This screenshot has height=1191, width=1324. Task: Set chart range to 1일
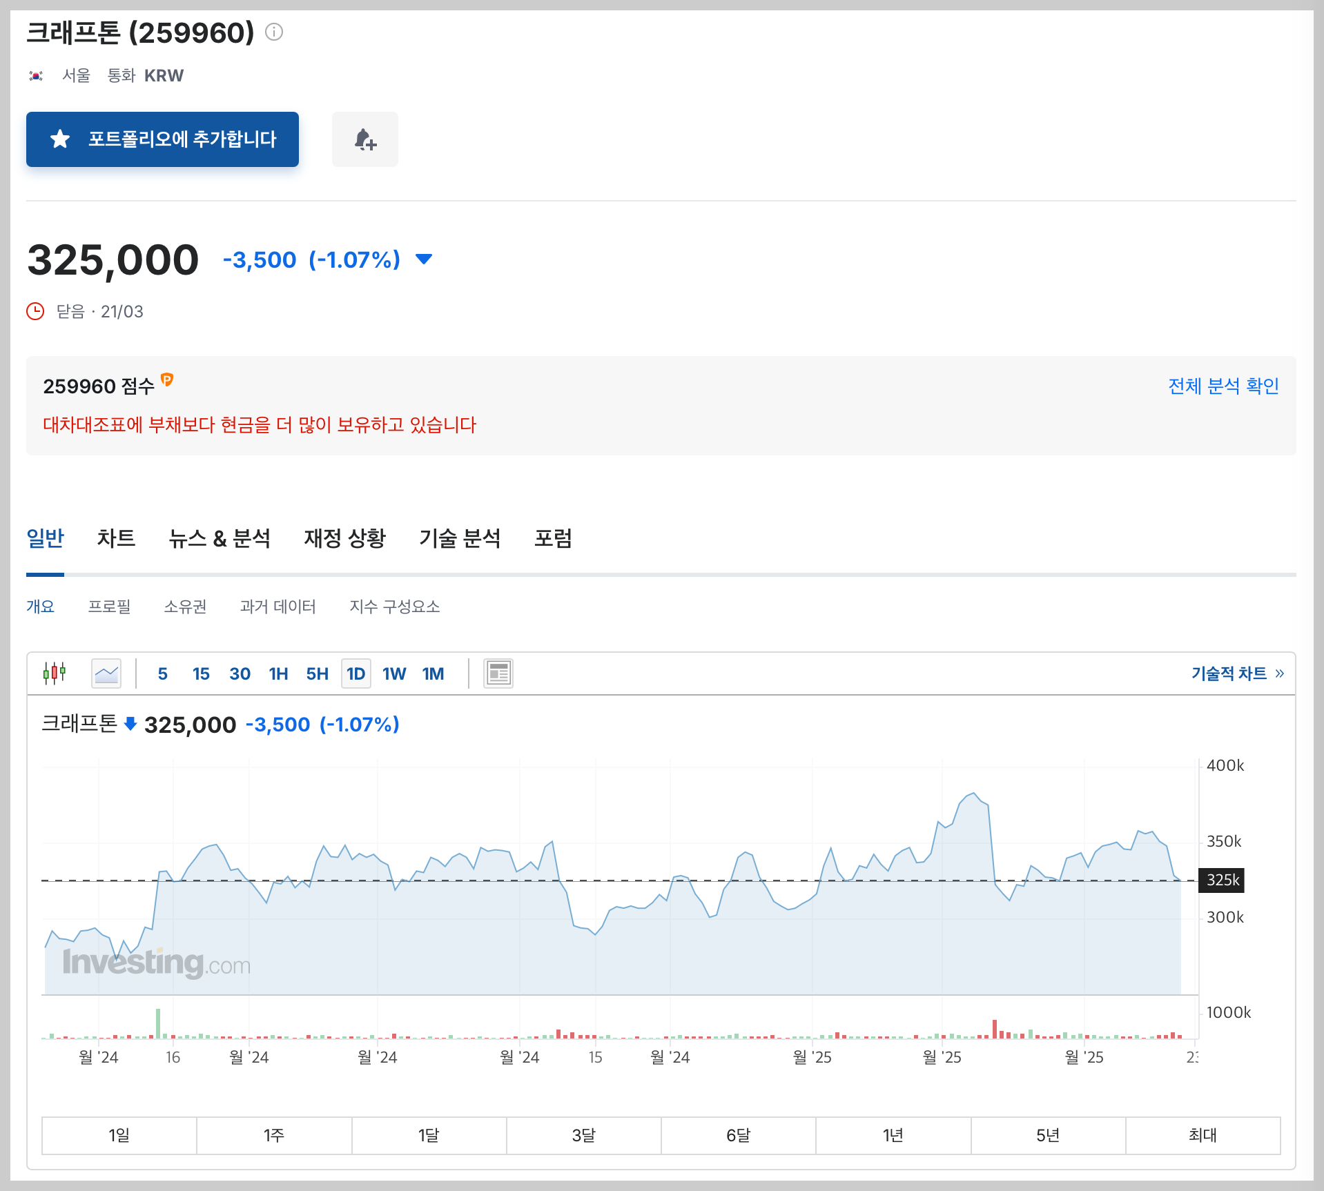(x=119, y=1135)
